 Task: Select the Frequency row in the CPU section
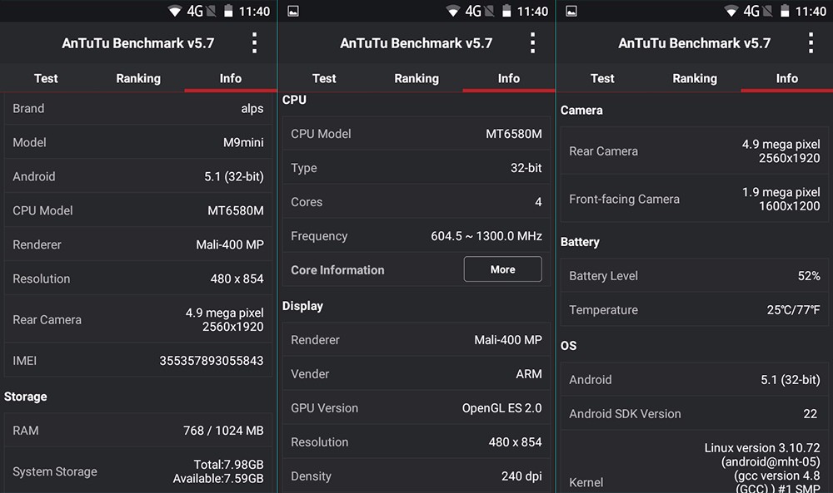(x=416, y=236)
